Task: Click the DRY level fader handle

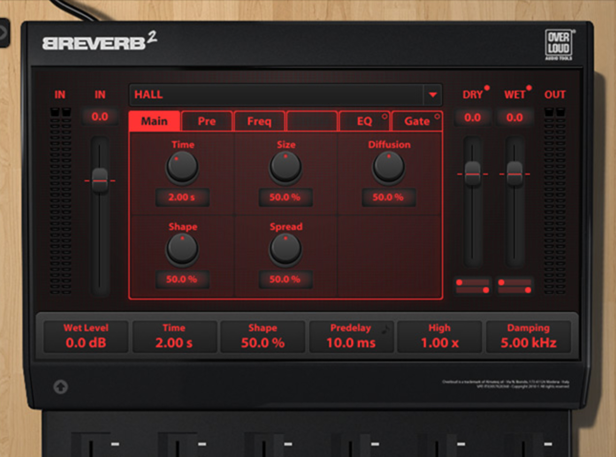Action: click(473, 174)
